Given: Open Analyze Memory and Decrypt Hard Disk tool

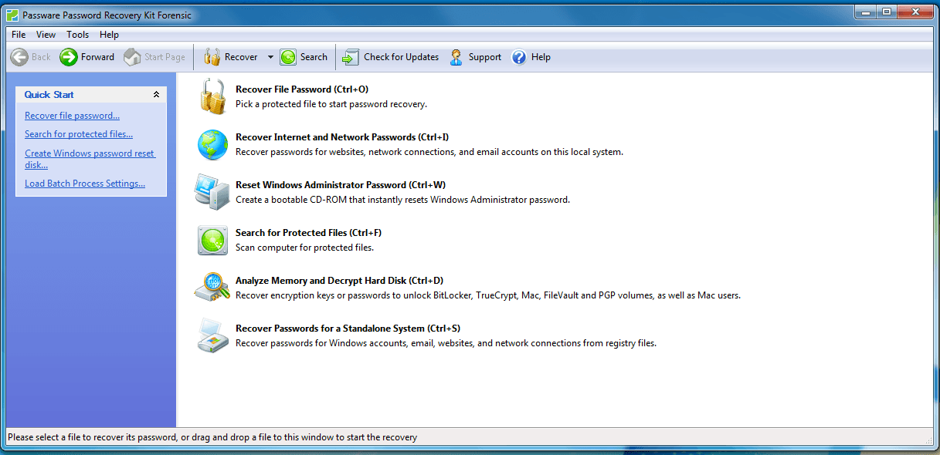Looking at the screenshot, I should [212, 288].
